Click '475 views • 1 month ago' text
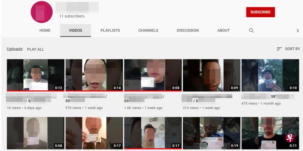 tap(261, 103)
